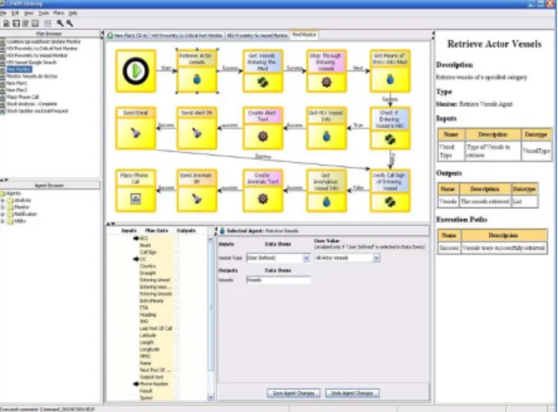
Task: Click the Vessels output data item field
Action: (x=278, y=280)
